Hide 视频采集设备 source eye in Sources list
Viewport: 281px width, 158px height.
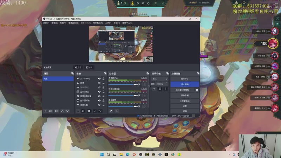[99, 96]
